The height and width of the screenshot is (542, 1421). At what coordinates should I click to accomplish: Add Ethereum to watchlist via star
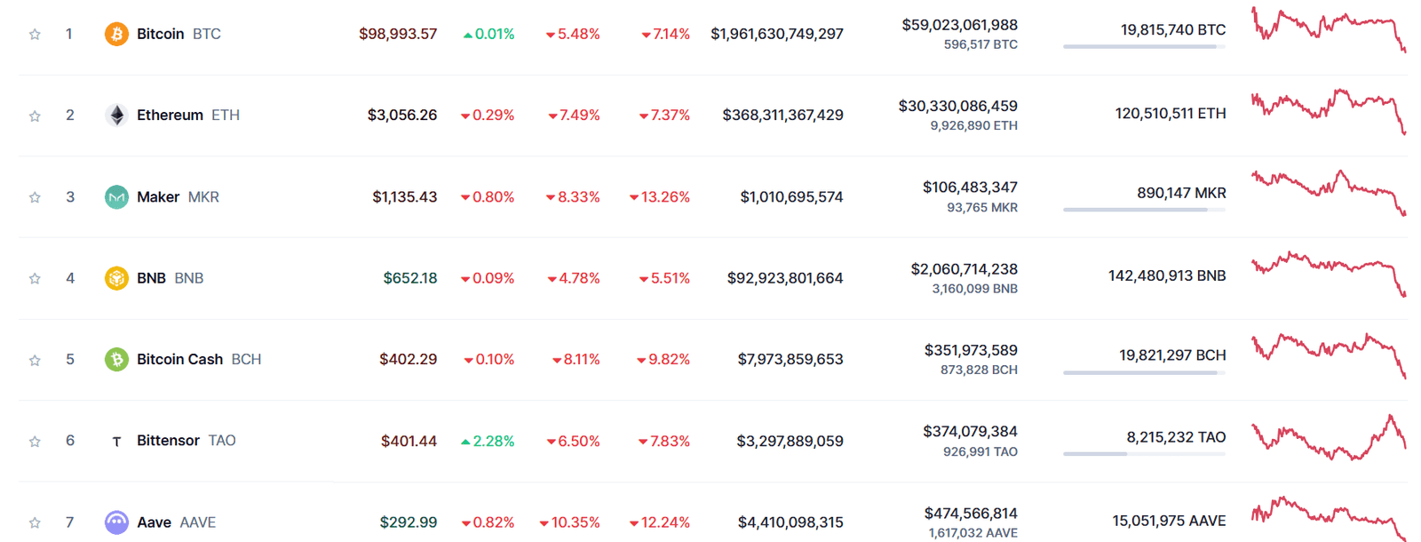35,115
